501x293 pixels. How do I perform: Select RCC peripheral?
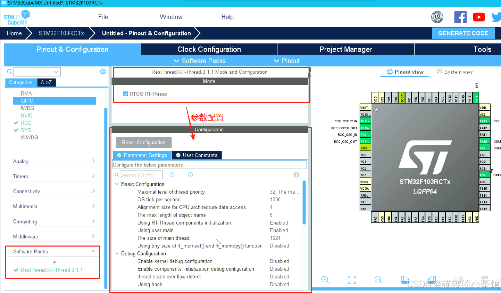pos(26,123)
